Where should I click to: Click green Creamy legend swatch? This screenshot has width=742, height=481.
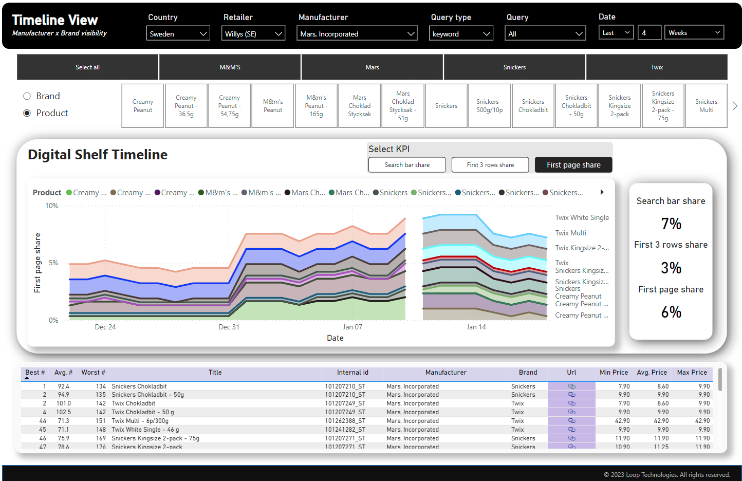coord(69,193)
